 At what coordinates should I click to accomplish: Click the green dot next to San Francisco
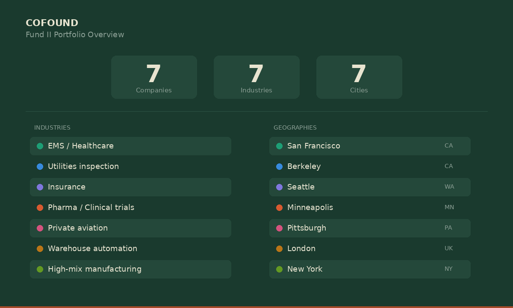[x=280, y=146]
